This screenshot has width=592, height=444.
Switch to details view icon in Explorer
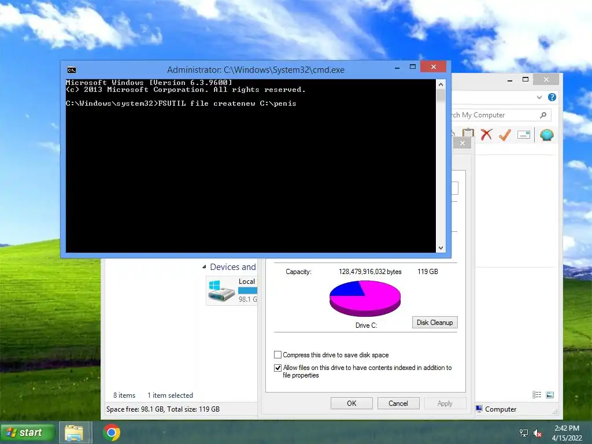coord(536,395)
